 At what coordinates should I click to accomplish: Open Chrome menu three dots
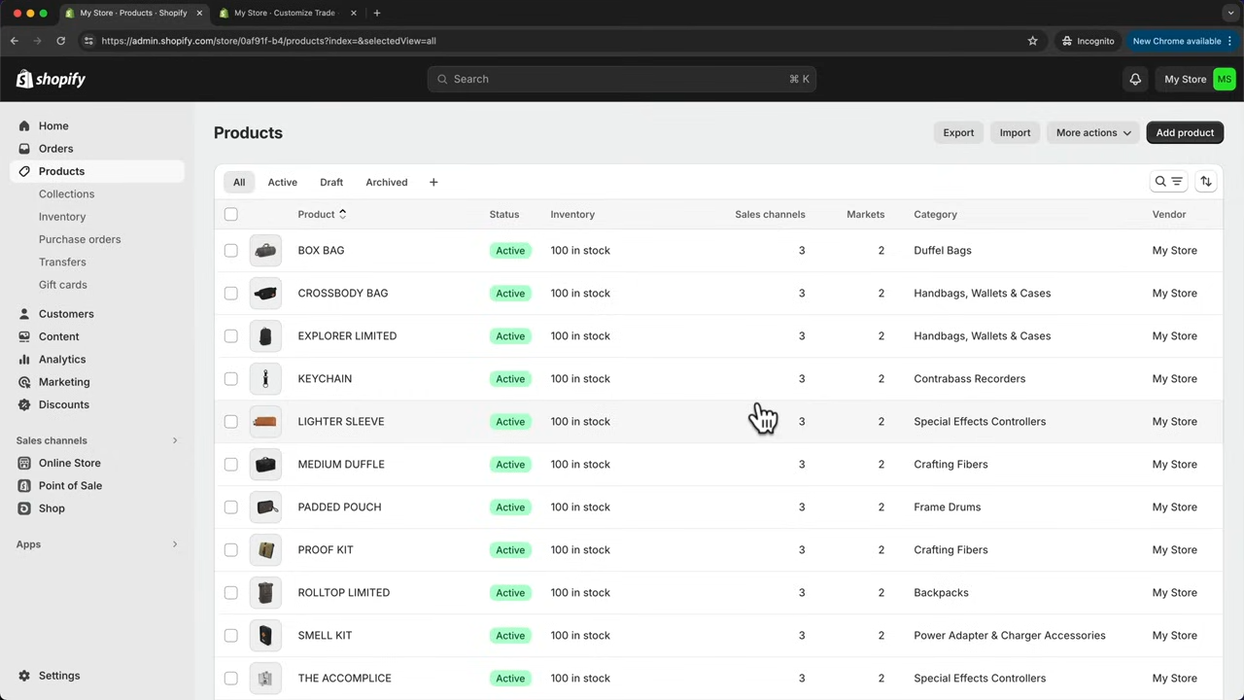point(1230,41)
